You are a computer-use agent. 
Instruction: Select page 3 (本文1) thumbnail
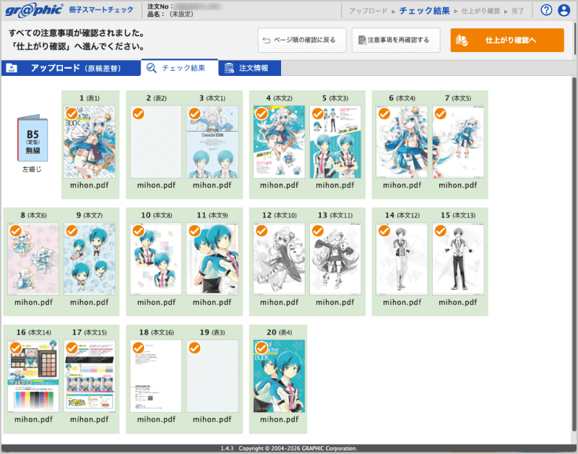tap(212, 142)
